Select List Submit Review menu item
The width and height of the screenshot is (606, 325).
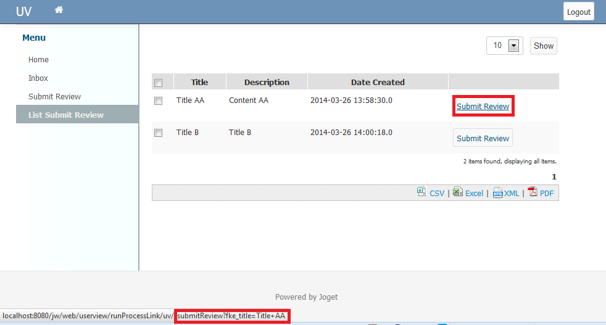[x=77, y=115]
